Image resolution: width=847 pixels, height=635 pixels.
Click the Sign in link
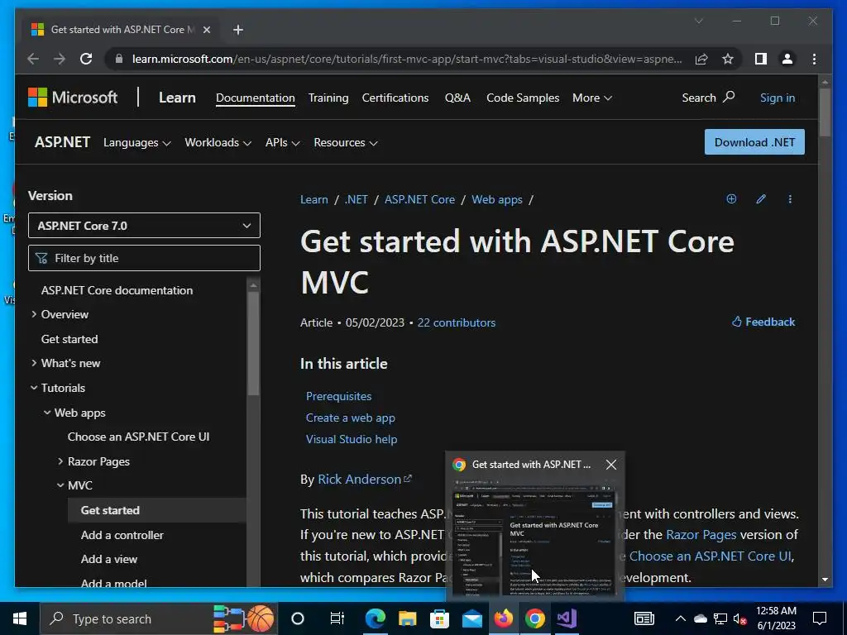click(x=778, y=98)
